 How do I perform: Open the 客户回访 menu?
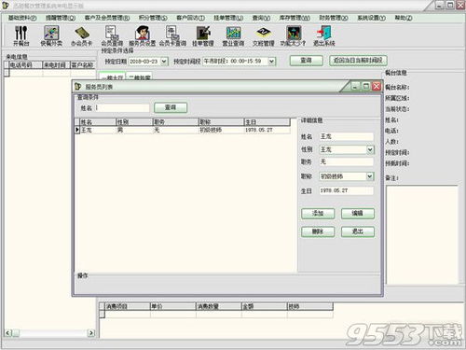click(x=190, y=18)
